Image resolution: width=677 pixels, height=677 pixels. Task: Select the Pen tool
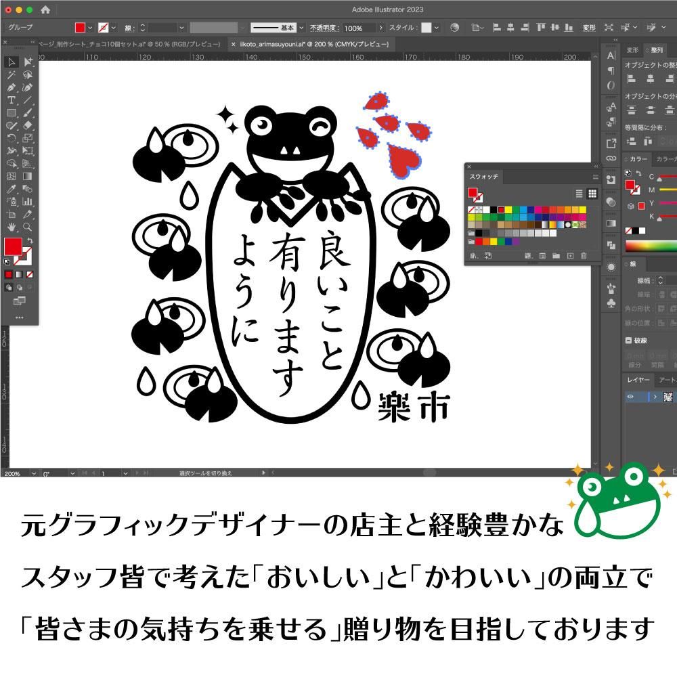(10, 86)
